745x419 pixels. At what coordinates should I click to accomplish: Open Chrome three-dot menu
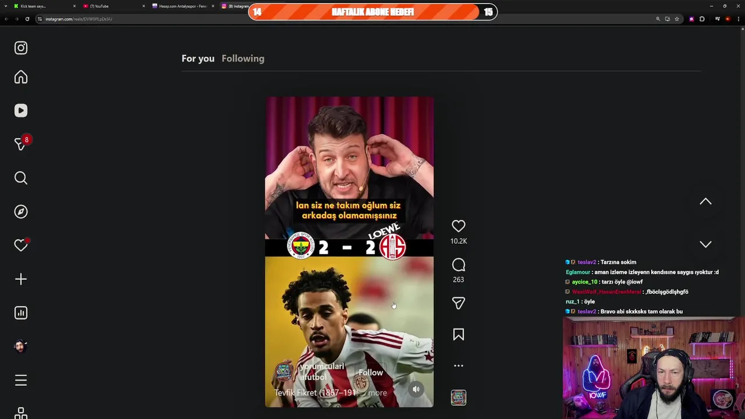point(739,19)
